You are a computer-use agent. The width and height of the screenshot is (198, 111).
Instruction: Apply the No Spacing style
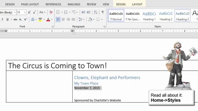point(133,16)
